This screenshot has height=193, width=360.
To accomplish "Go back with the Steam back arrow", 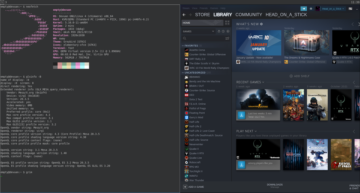I will click(184, 15).
